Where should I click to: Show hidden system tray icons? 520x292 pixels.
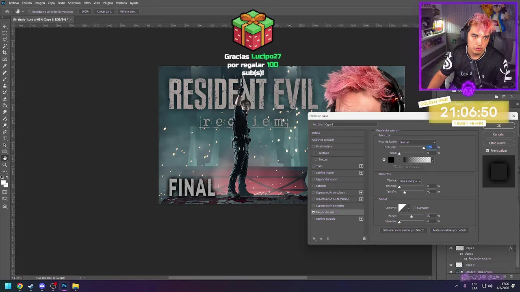[457, 286]
